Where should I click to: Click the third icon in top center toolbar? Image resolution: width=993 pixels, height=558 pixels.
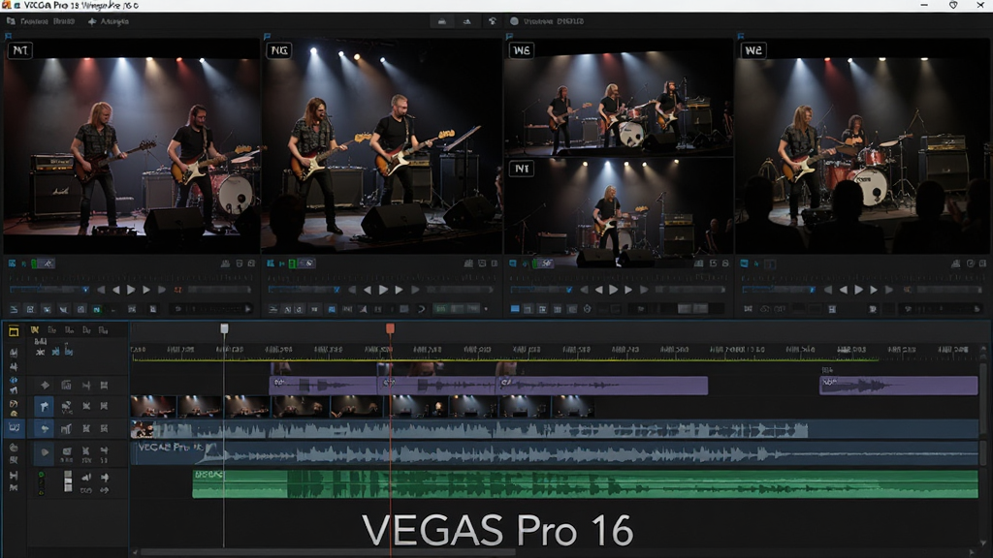tap(492, 21)
